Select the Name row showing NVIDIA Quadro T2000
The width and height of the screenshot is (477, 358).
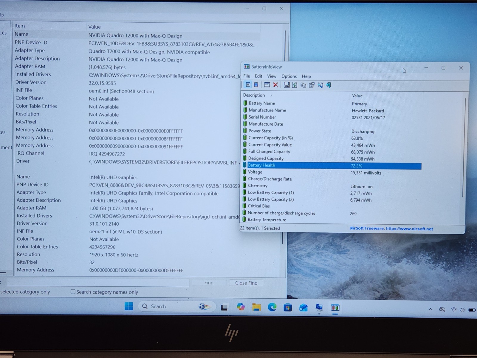click(137, 35)
